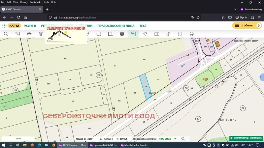Screen dimensions: 264x148
Task: Click the translate page icon in address bar
Action: point(192,17)
